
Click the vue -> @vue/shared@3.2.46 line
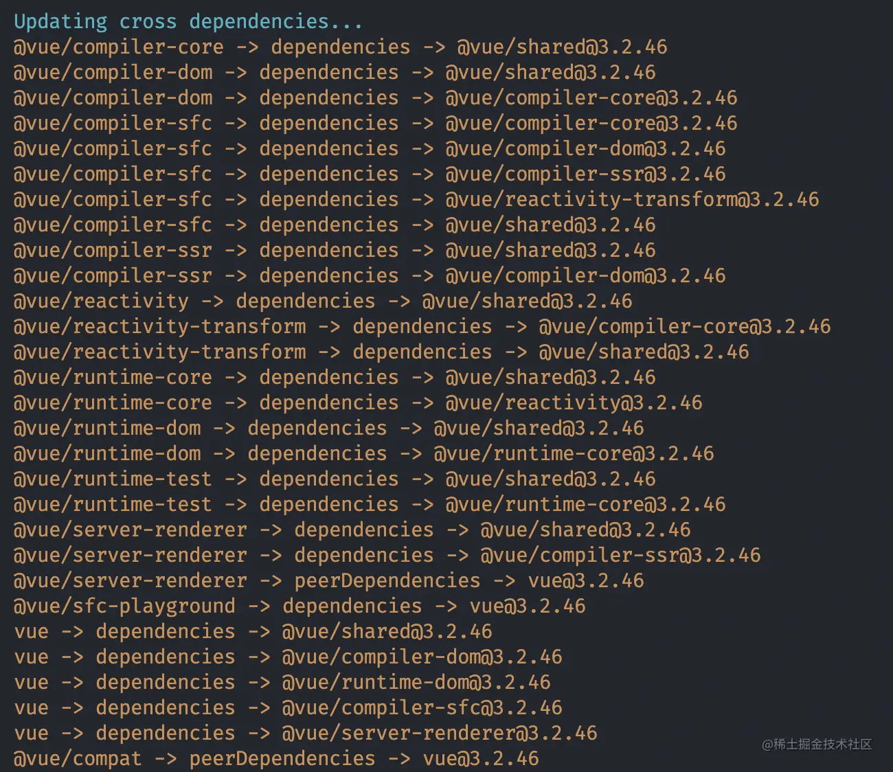[253, 631]
